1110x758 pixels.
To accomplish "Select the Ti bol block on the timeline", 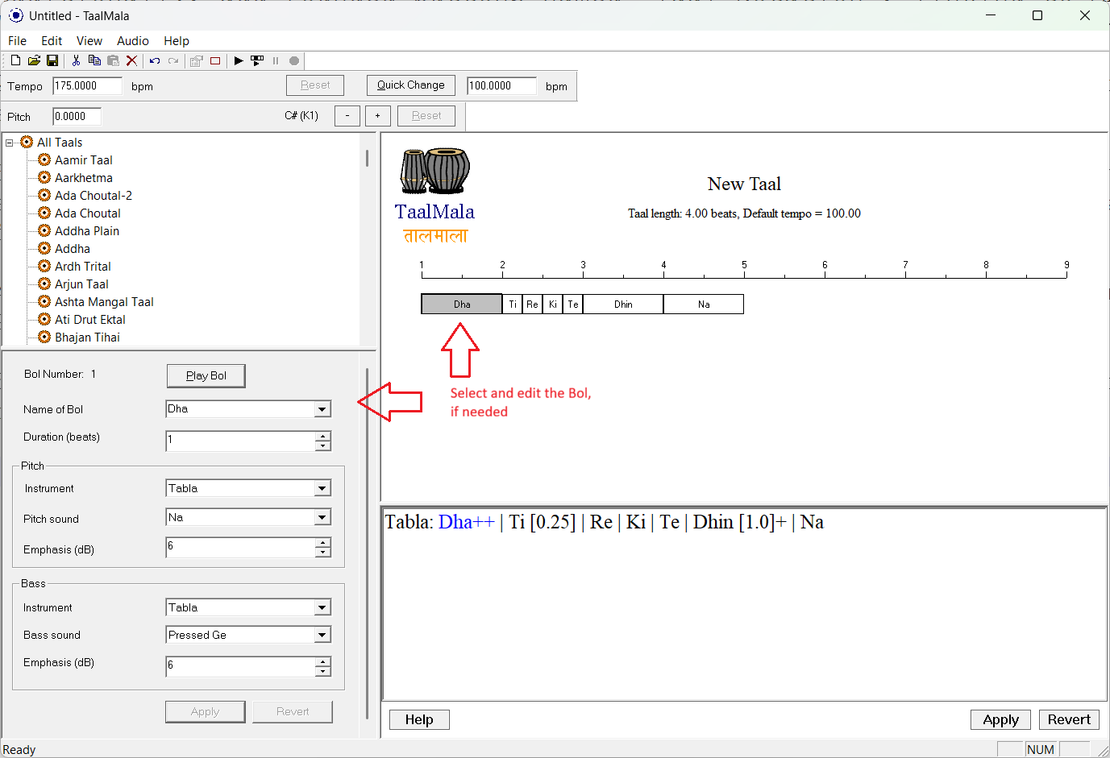I will (x=513, y=304).
